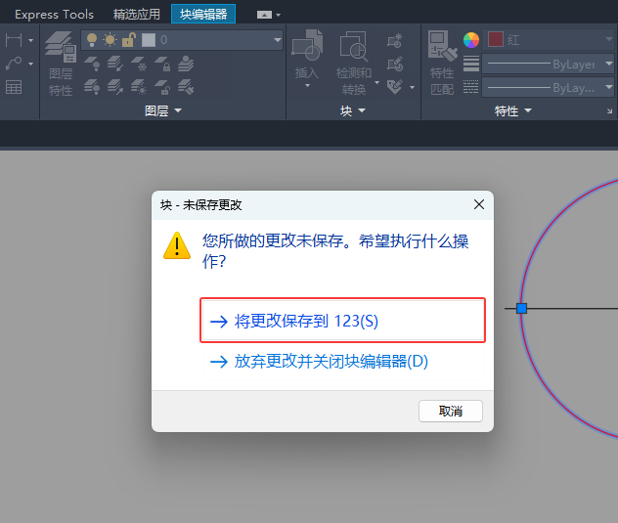Close the 块 - 未保存更改 dialog
The height and width of the screenshot is (523, 618).
pyautogui.click(x=479, y=204)
